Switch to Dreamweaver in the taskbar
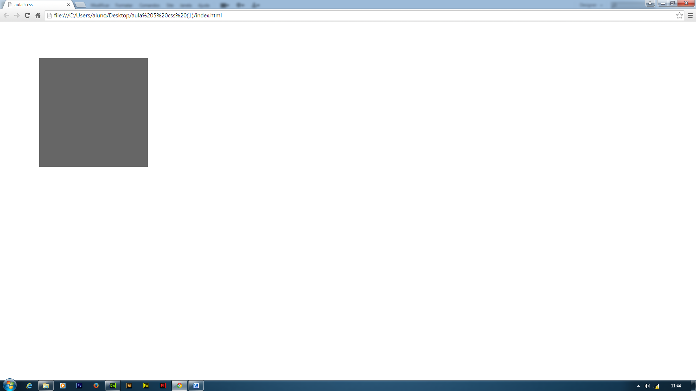696x391 pixels. tap(113, 386)
